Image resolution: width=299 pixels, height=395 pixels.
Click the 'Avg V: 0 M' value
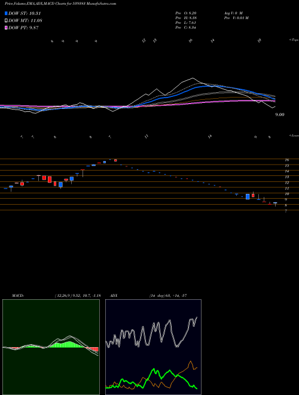(x=233, y=13)
